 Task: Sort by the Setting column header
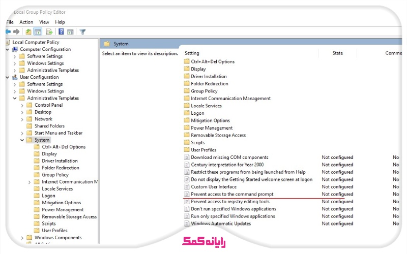point(192,53)
